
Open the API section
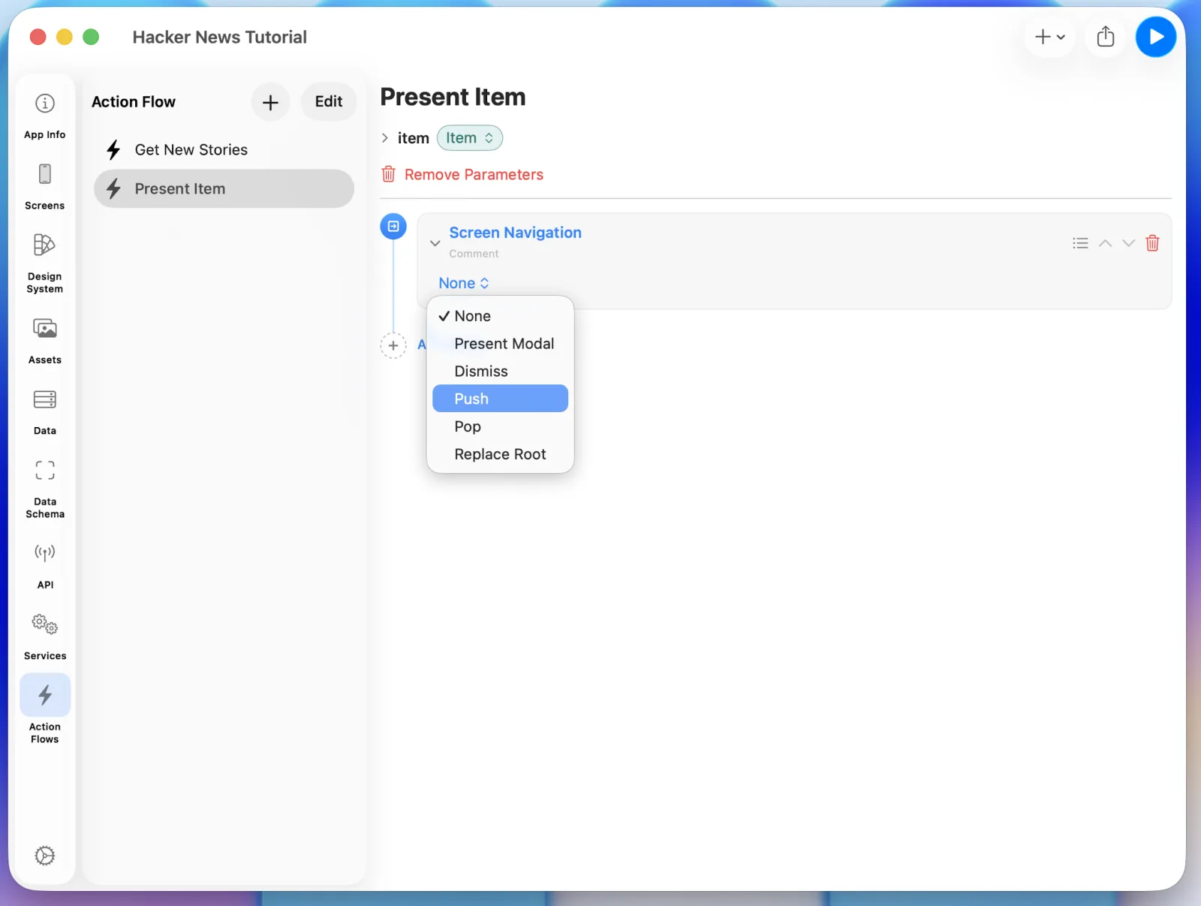tap(45, 566)
